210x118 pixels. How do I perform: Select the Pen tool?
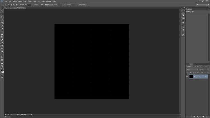point(2,52)
